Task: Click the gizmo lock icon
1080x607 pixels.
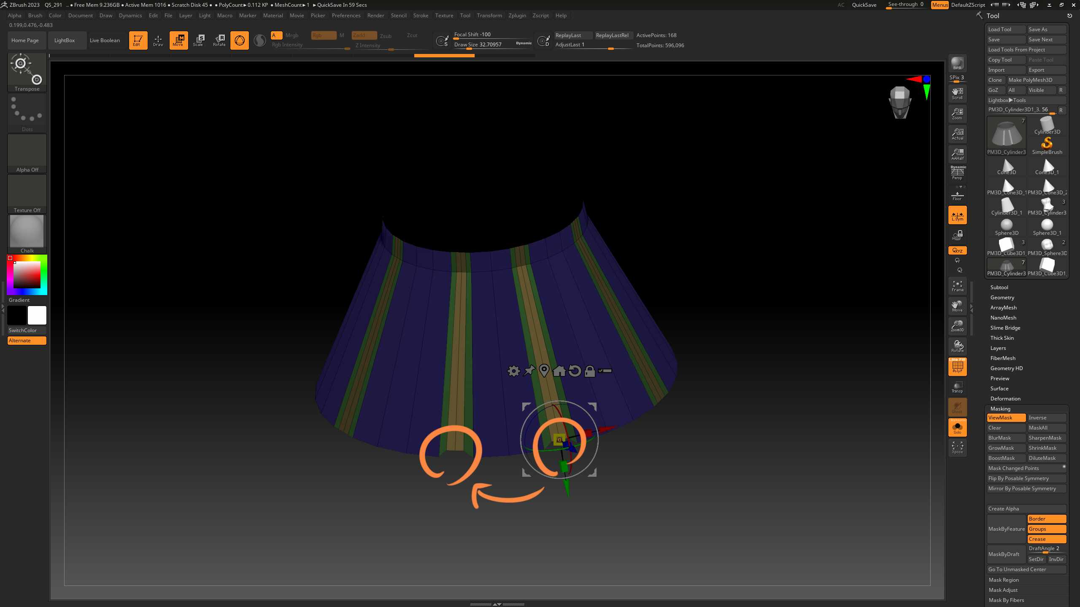Action: [589, 371]
